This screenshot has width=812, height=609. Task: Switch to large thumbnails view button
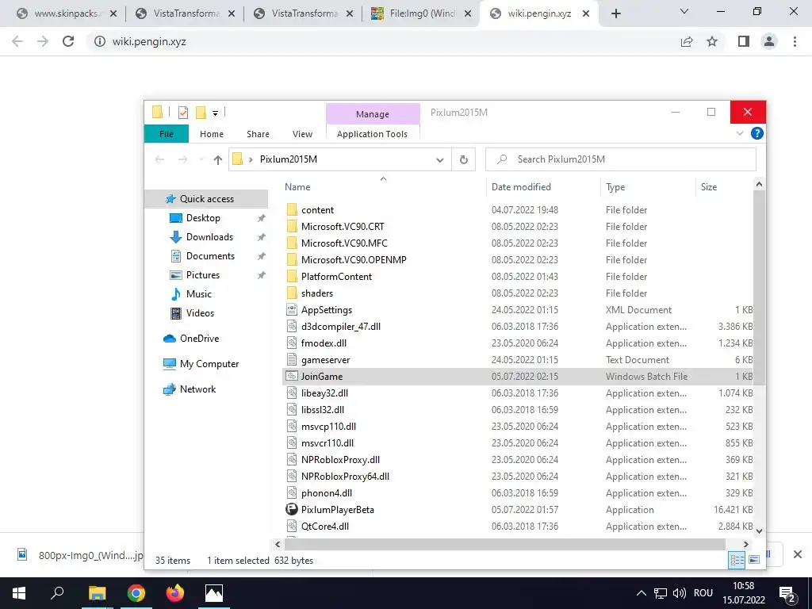(754, 560)
